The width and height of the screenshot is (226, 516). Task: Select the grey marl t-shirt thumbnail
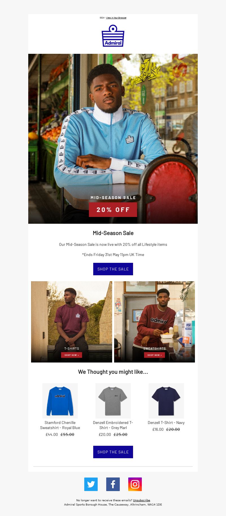pyautogui.click(x=113, y=401)
